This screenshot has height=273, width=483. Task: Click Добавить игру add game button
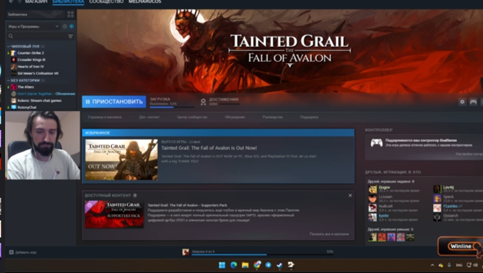pos(23,252)
